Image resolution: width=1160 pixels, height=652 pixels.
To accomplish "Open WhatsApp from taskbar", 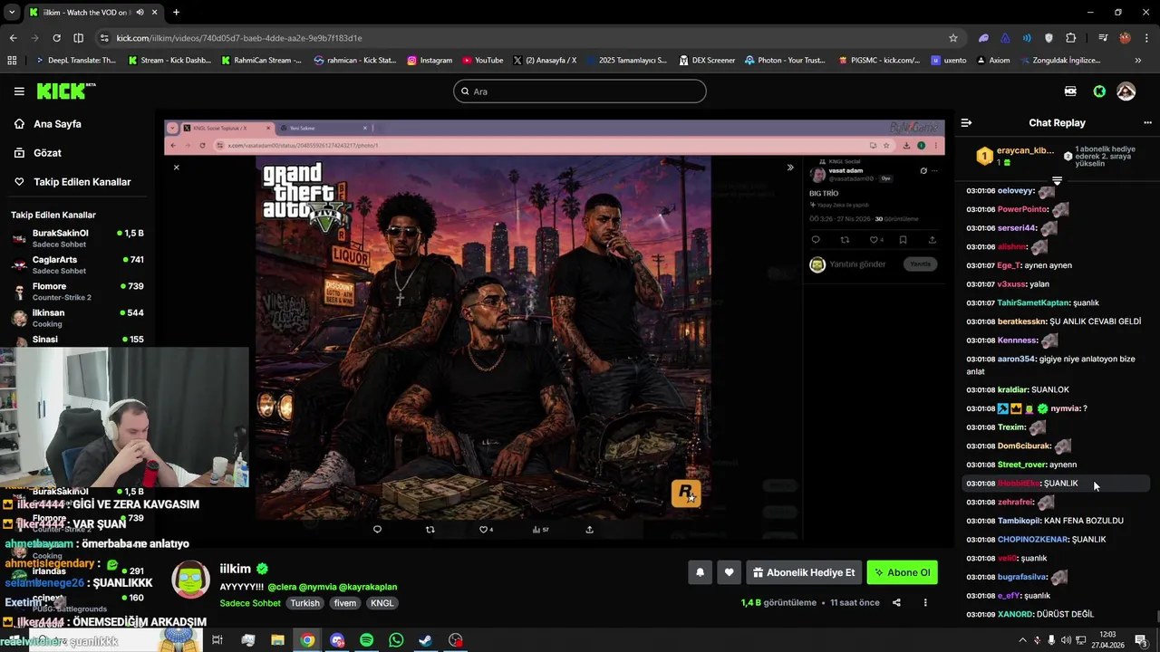I will pos(396,640).
